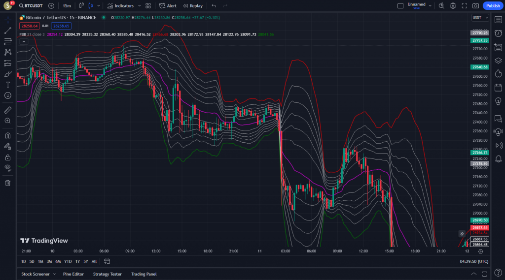Click the blue Publish button
This screenshot has height=280, width=505.
[492, 6]
